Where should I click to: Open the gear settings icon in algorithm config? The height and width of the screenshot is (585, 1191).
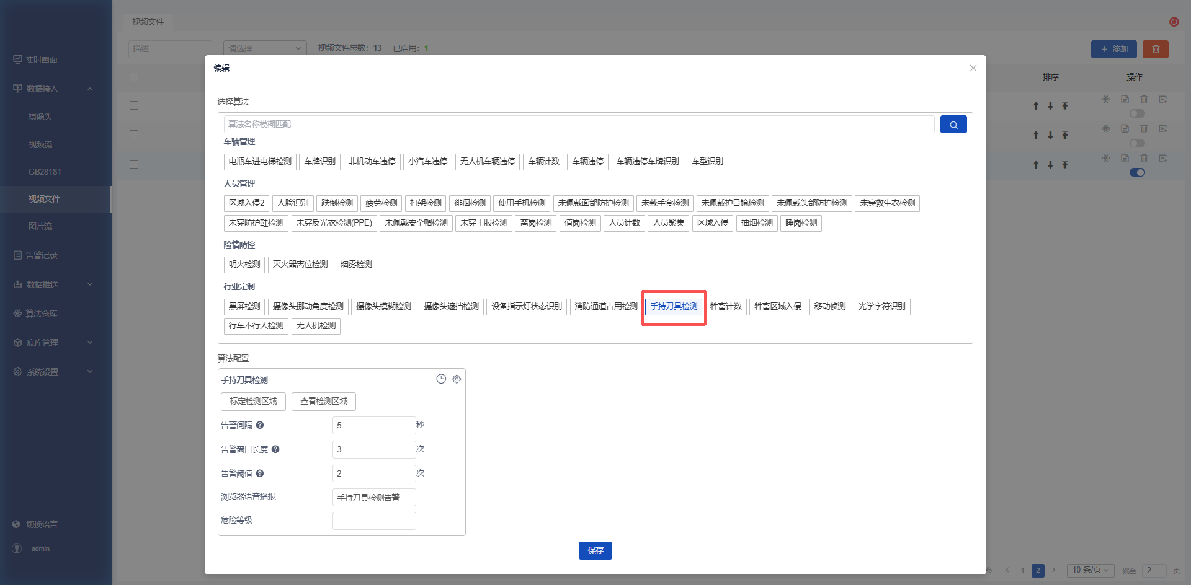pos(457,379)
